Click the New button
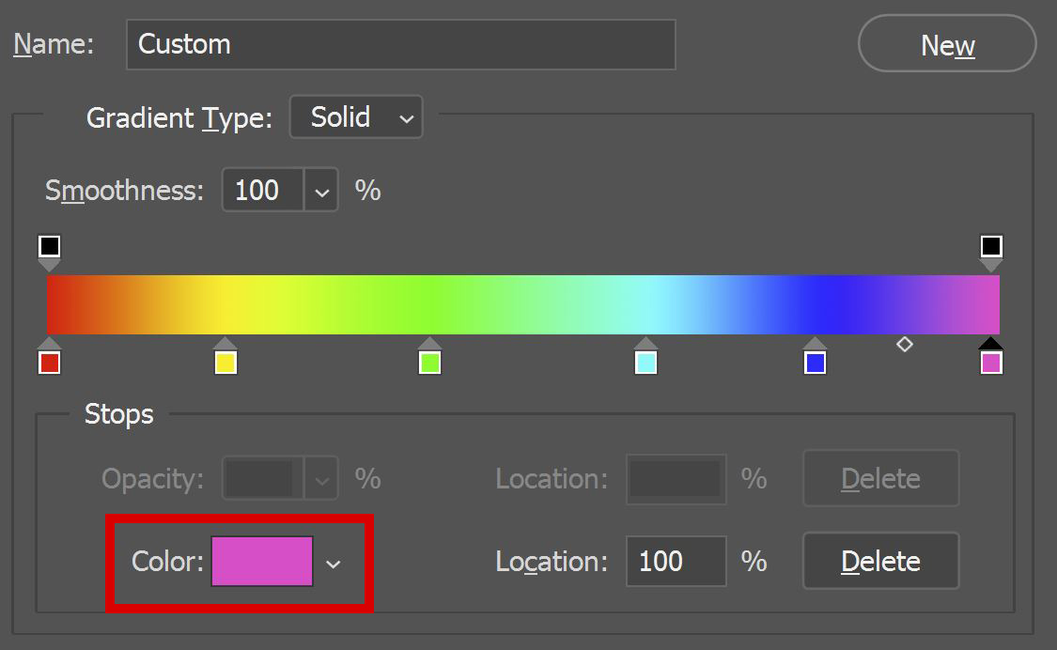The image size is (1057, 650). 946,43
